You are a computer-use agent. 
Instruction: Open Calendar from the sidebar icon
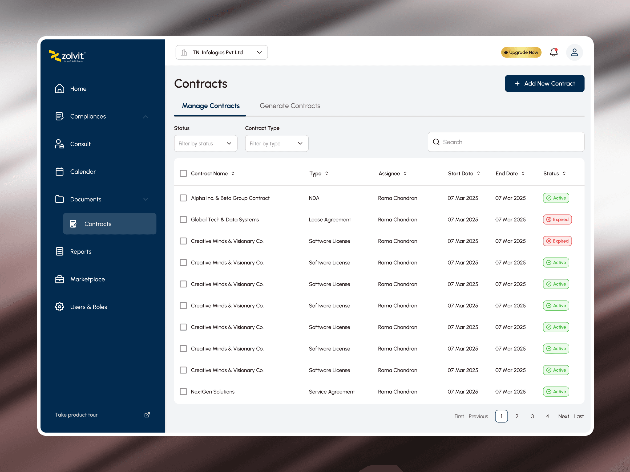click(x=59, y=172)
